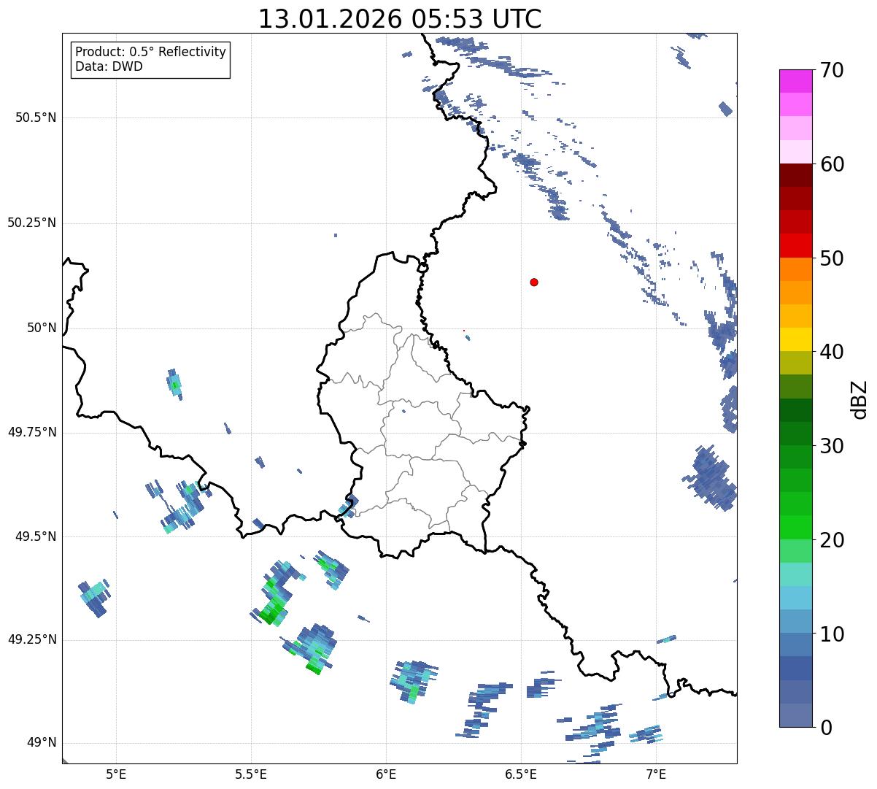
Task: Click the Data: DWD label
Action: [x=109, y=66]
